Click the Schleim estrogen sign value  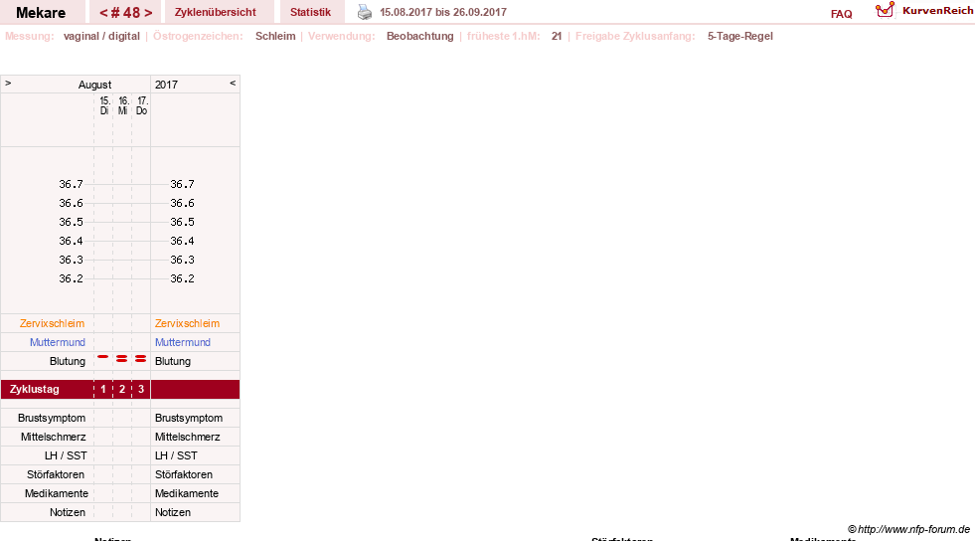275,36
